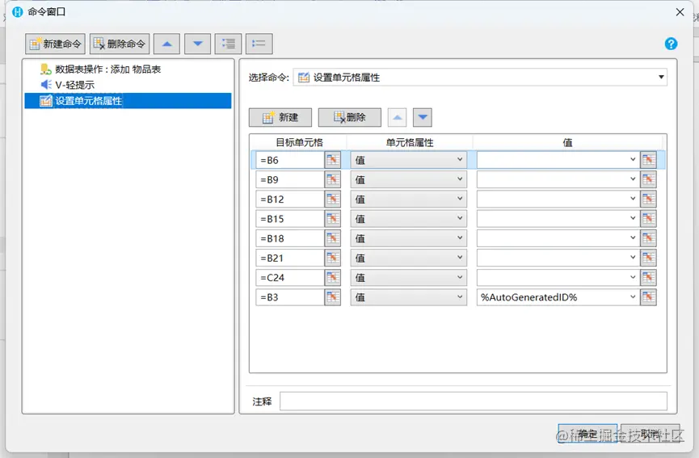The image size is (699, 458).
Task: Click cell picker icon next to =B3
Action: click(333, 297)
